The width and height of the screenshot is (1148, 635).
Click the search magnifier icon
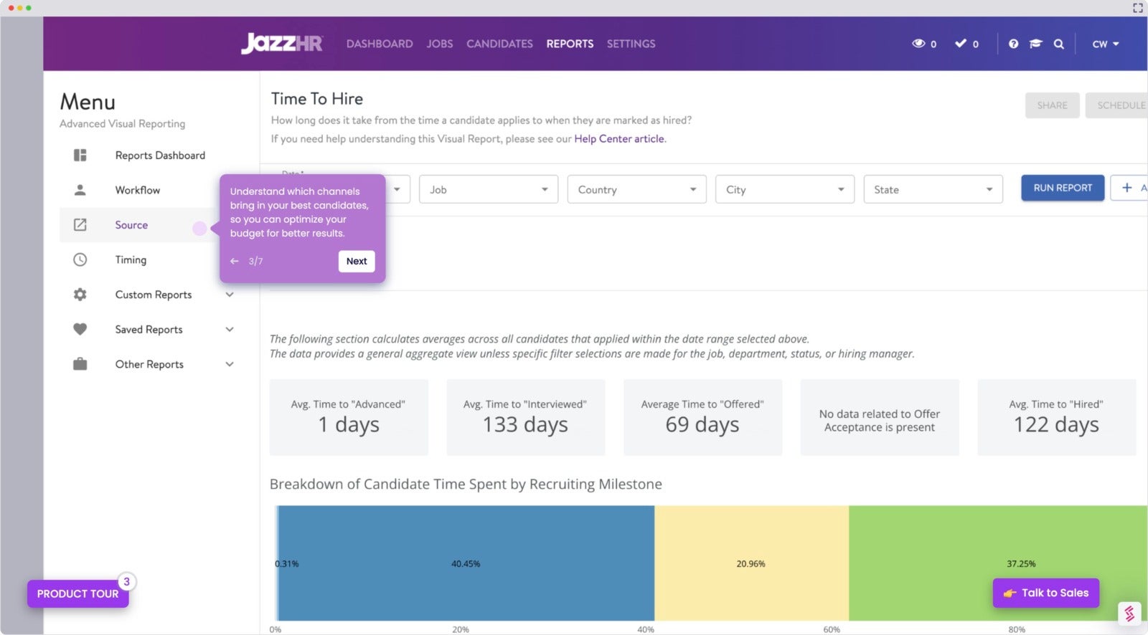pos(1058,44)
